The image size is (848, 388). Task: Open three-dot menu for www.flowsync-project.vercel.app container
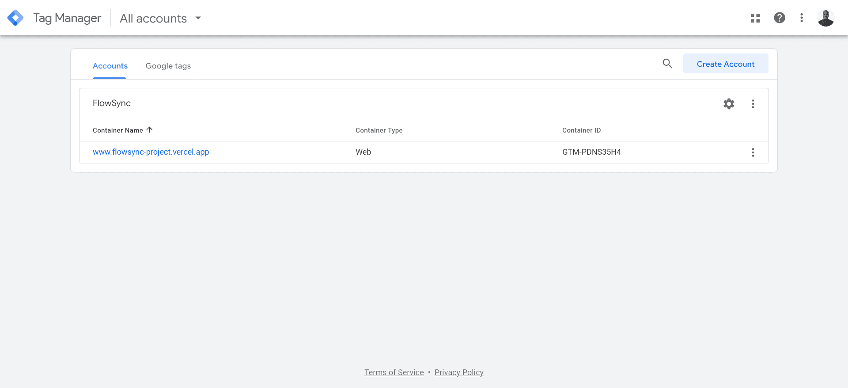coord(753,152)
